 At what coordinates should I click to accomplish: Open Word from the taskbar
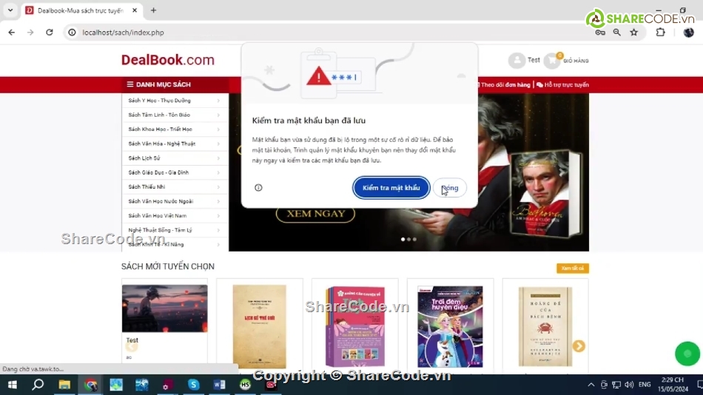[219, 385]
